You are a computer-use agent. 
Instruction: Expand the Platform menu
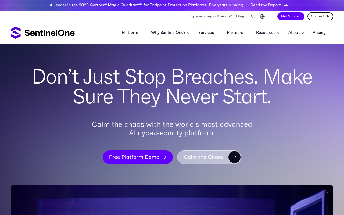point(132,33)
